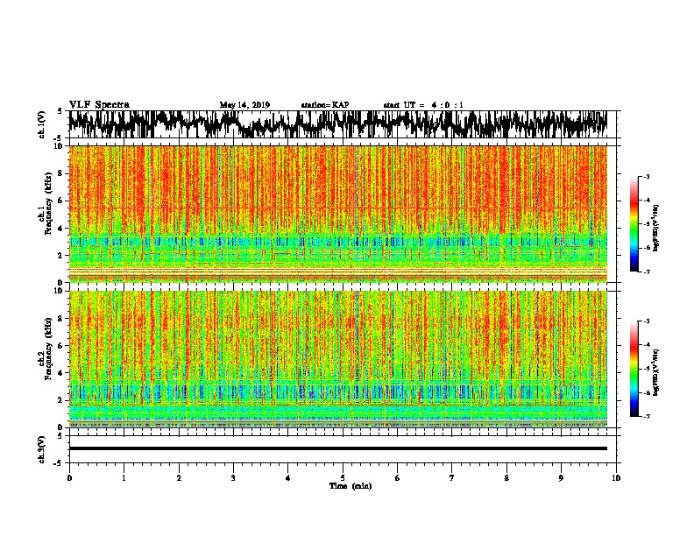Click the log(PSD) label beside ch.2 colorbar
The width and height of the screenshot is (694, 536).
656,372
